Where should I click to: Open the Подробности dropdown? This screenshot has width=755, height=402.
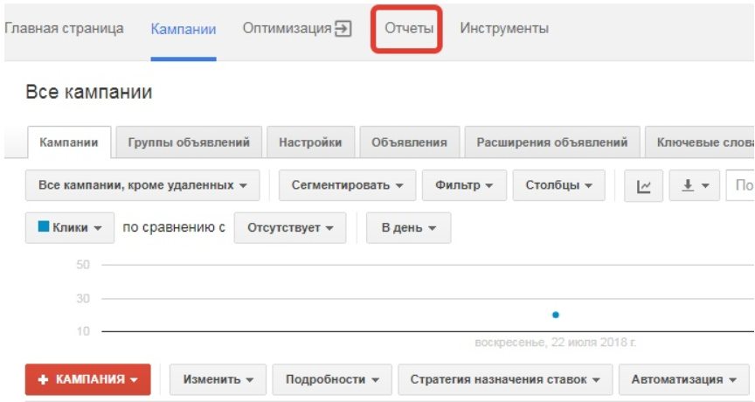(332, 379)
